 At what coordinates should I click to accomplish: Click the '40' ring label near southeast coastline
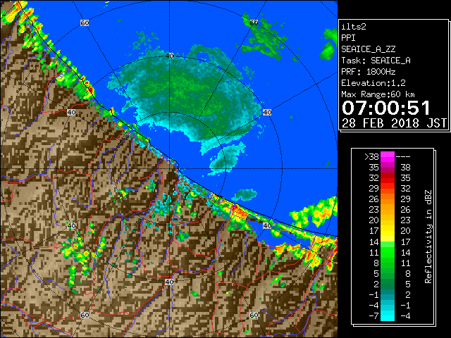point(267,225)
